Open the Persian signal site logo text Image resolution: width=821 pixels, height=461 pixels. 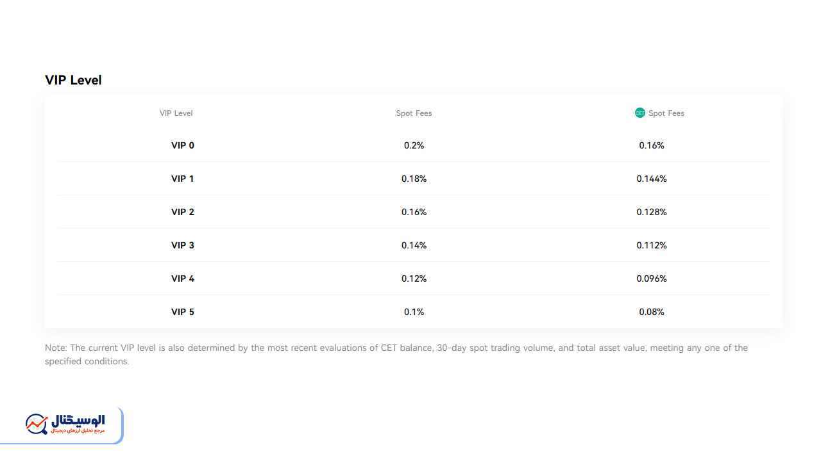pos(77,424)
